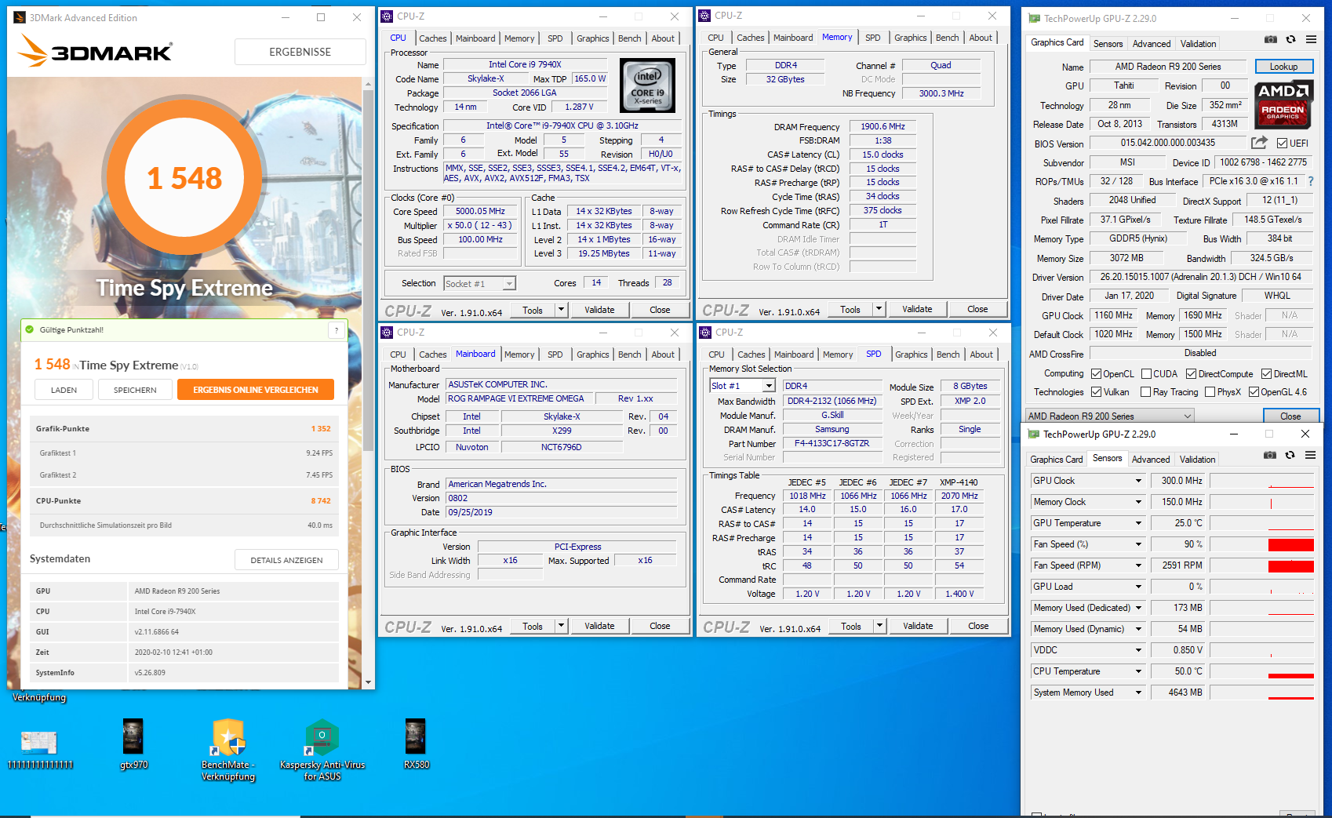Viewport: 1332px width, 818px height.
Task: Click the 3DMark scrollbar down arrow
Action: [x=368, y=682]
